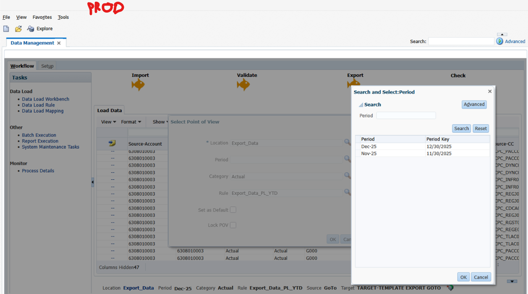528x294 pixels.
Task: Toggle the Lock POV checkbox
Action: tap(233, 225)
